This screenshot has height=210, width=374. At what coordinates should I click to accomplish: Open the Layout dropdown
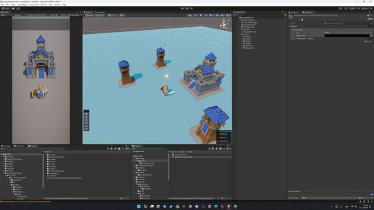(366, 9)
